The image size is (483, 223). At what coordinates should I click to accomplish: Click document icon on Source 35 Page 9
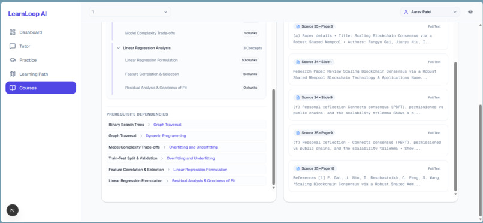(298, 133)
